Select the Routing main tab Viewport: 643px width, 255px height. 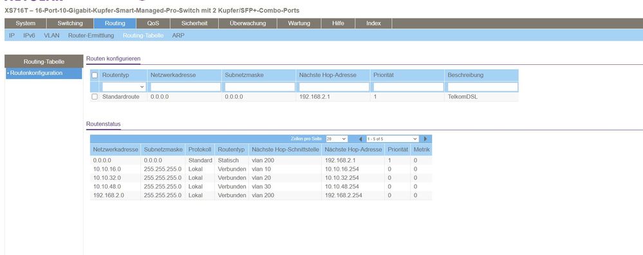tap(115, 23)
